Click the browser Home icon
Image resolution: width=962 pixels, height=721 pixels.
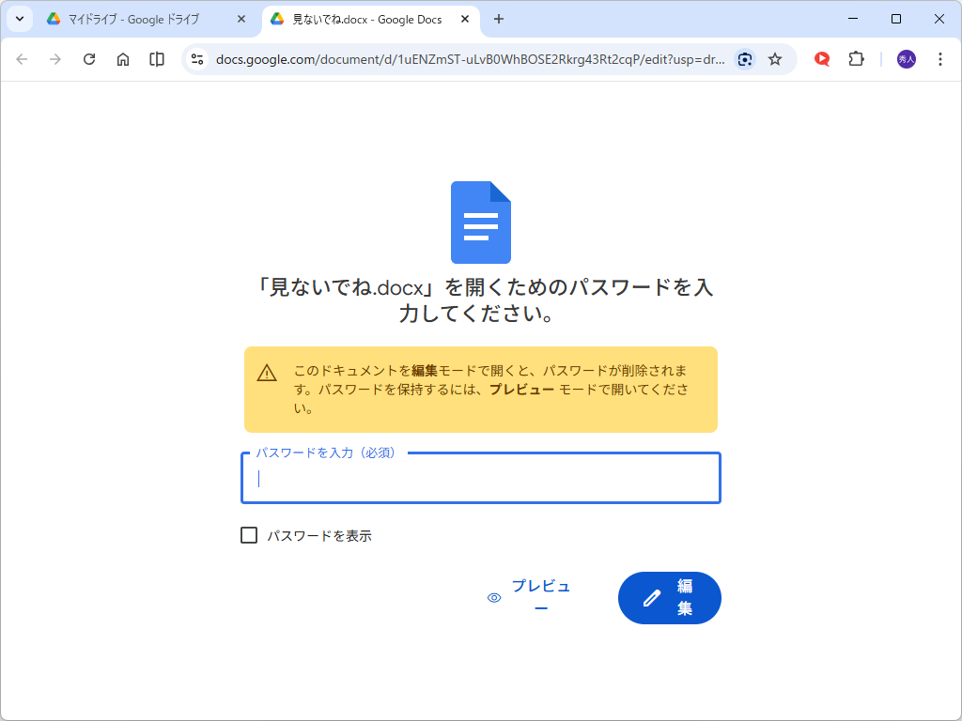click(123, 58)
